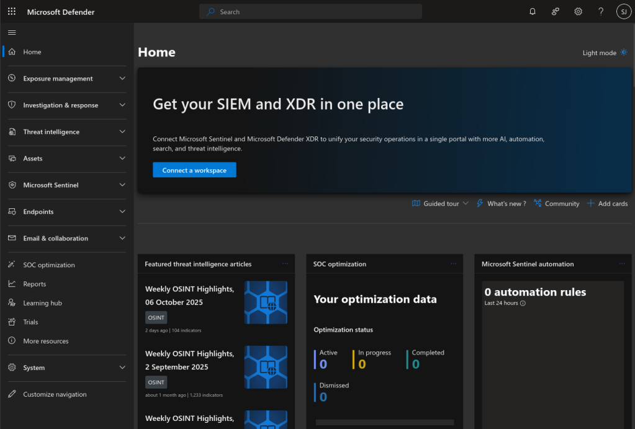635x429 pixels.
Task: Collapse navigation with the hamburger icon
Action: (12, 33)
